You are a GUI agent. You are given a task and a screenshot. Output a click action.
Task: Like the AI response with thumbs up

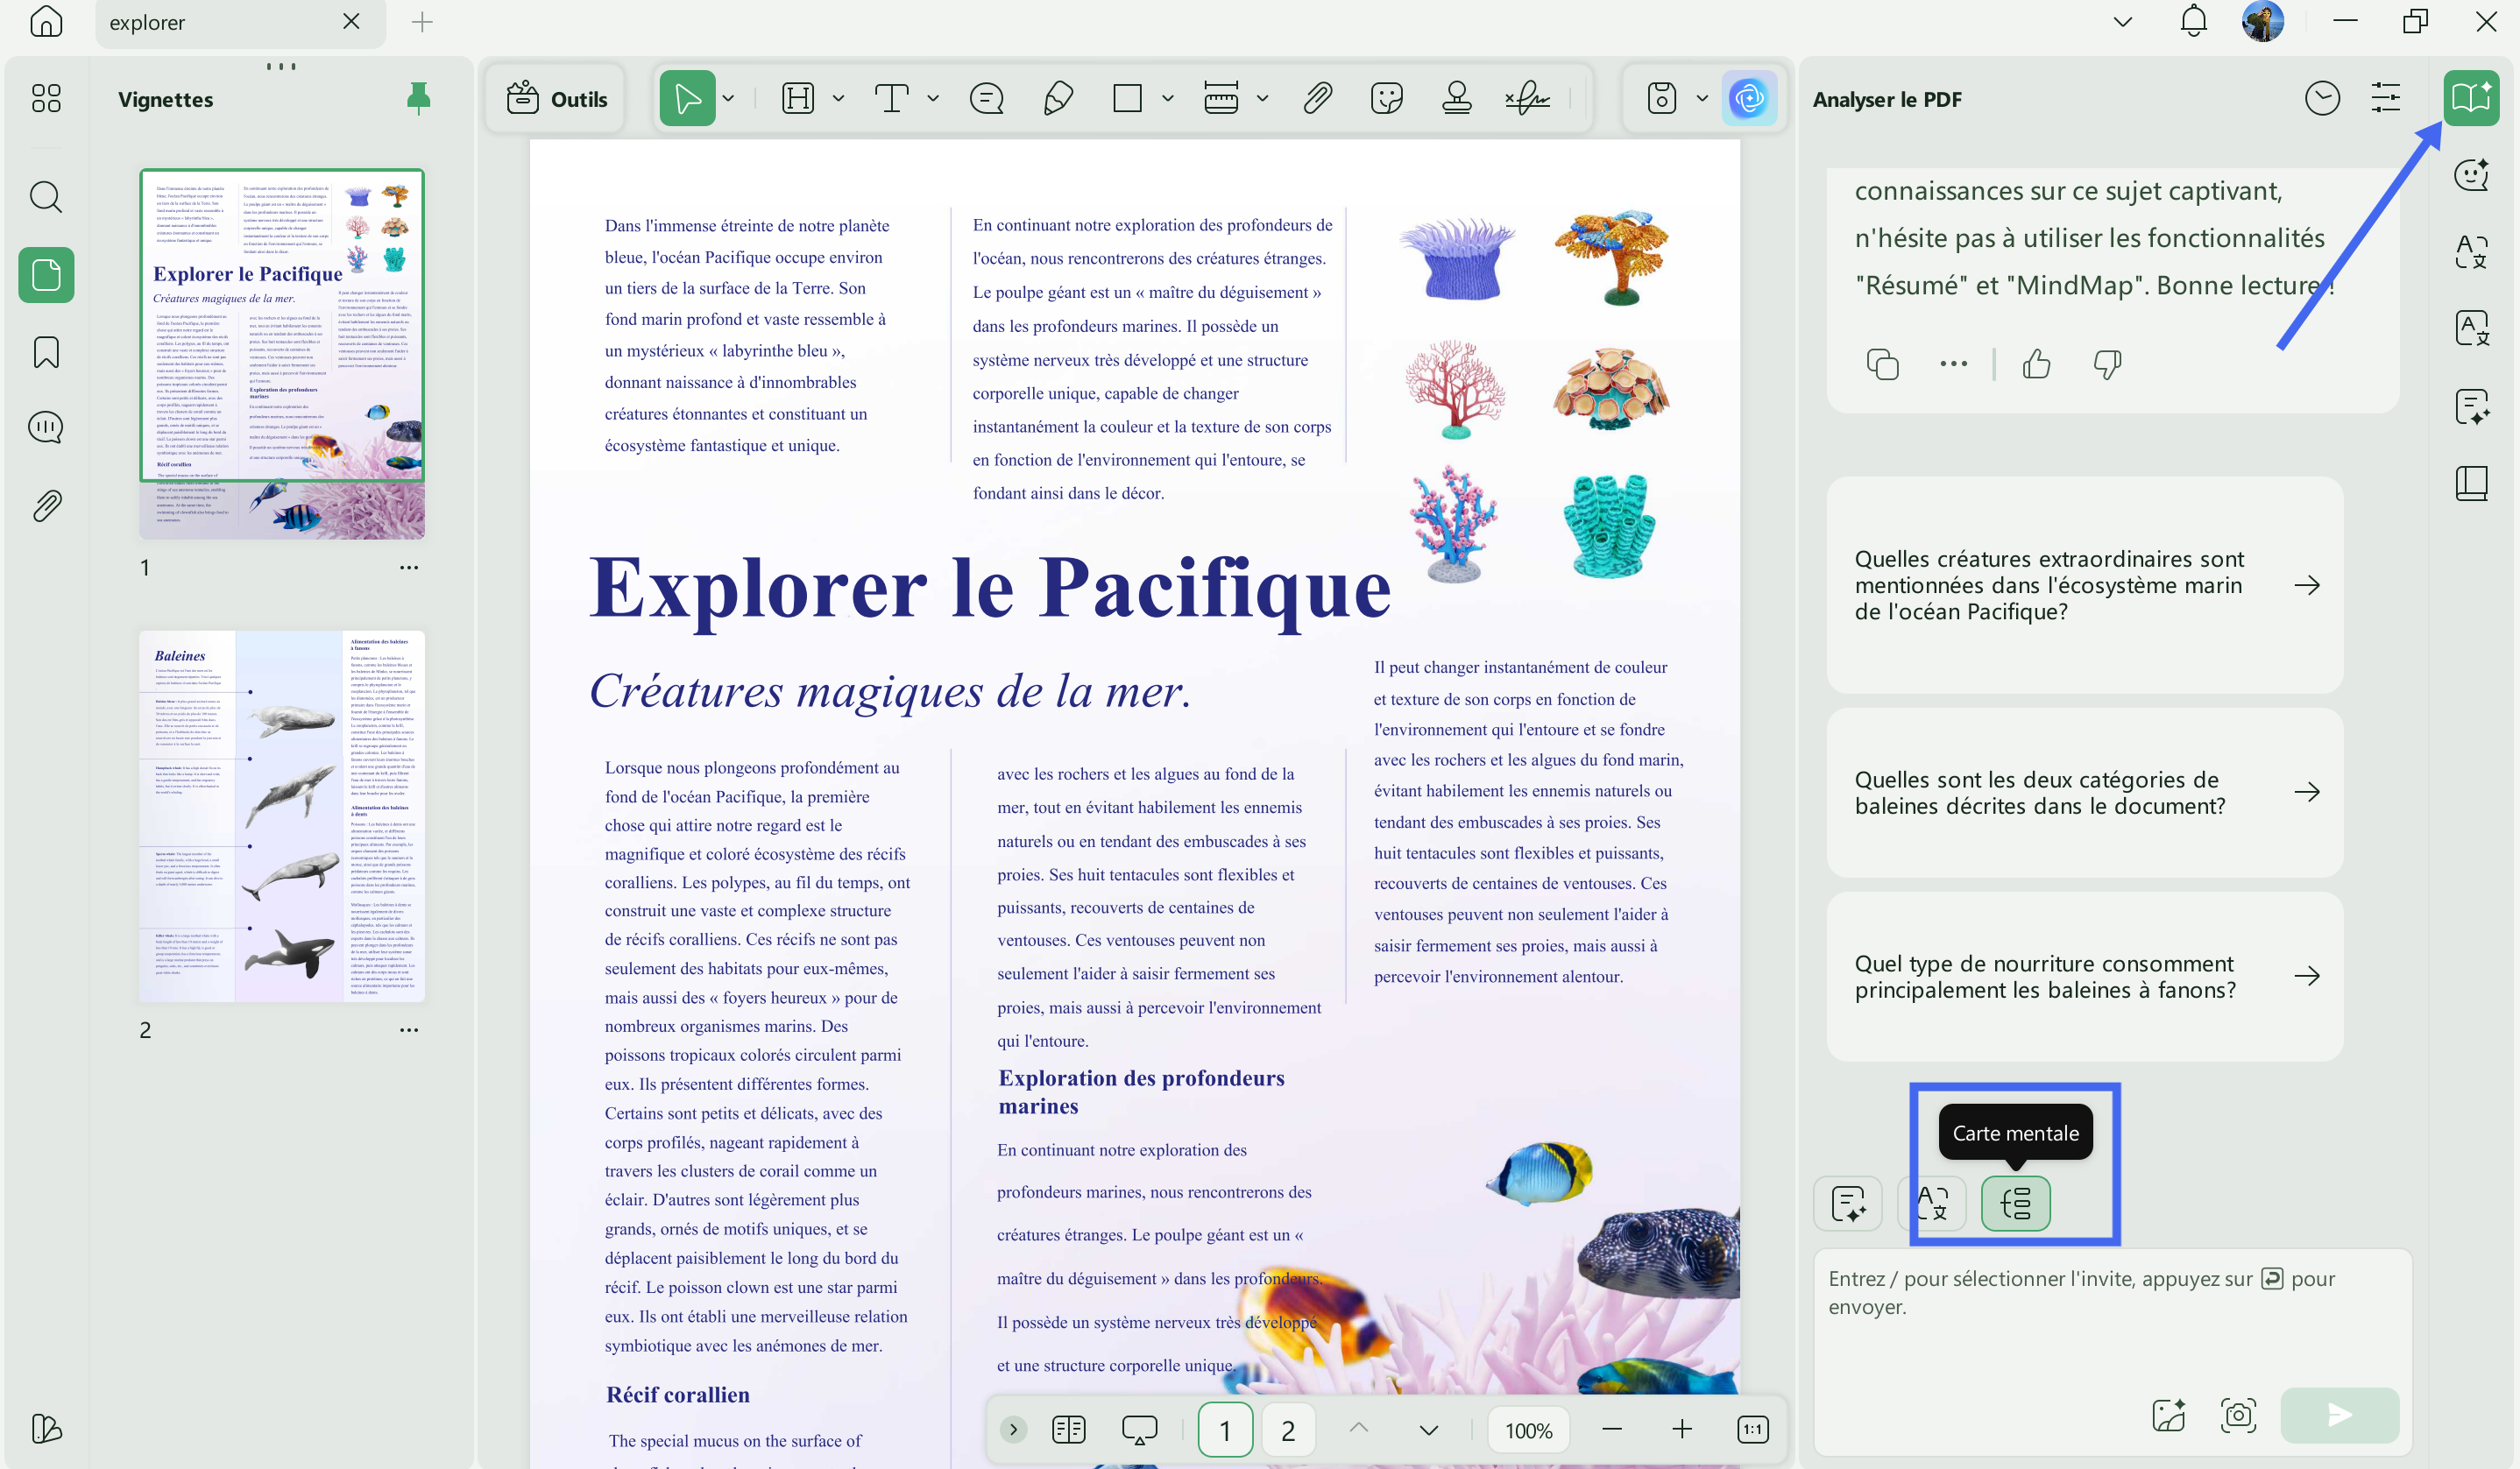coord(2036,364)
